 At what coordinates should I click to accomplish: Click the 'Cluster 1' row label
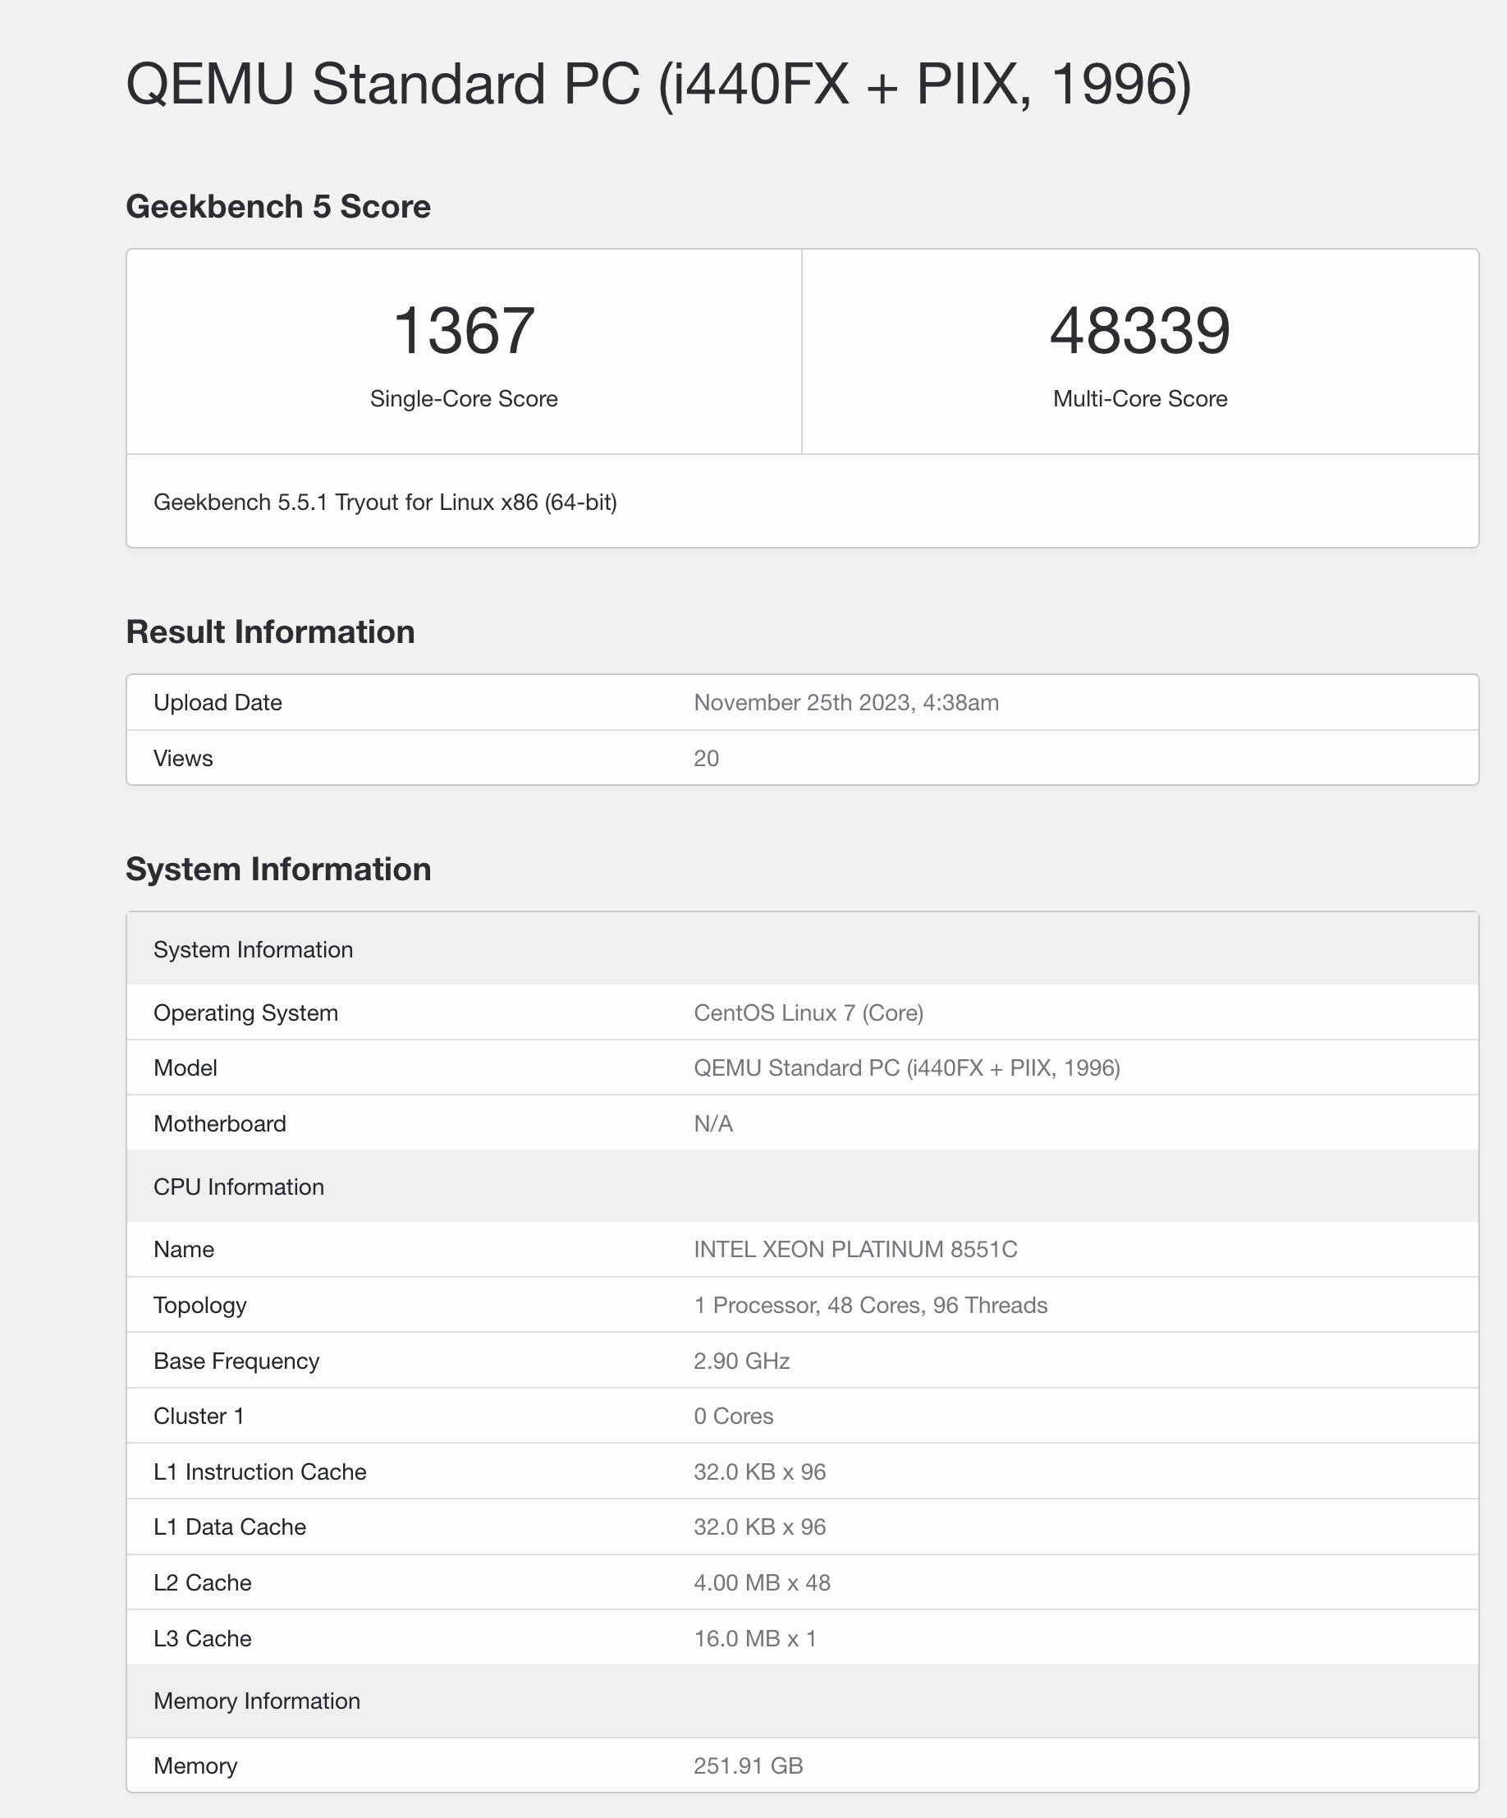click(x=199, y=1416)
